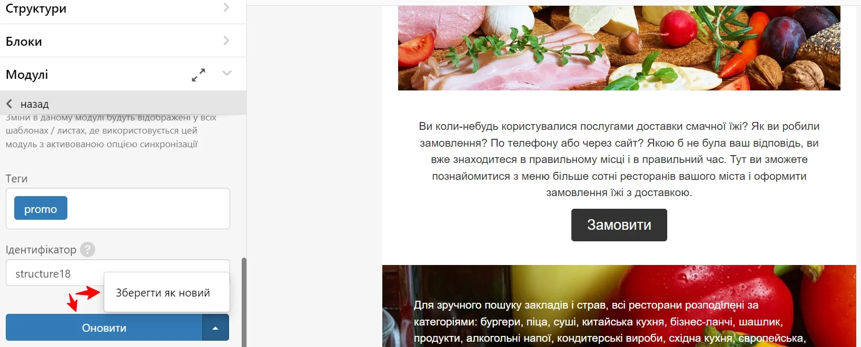Open the Ідентифікатор help question mark

point(87,249)
